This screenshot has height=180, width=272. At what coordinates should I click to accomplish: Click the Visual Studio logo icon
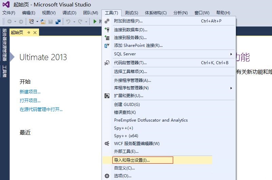click(6, 4)
